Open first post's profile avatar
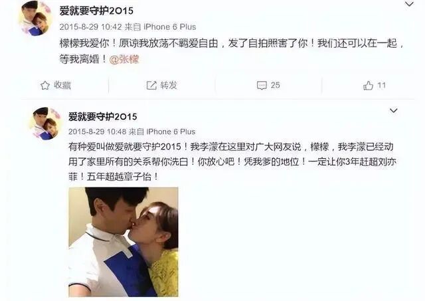 pos(34,18)
